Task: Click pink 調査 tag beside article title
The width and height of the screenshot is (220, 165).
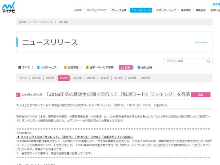Action: tap(201, 95)
